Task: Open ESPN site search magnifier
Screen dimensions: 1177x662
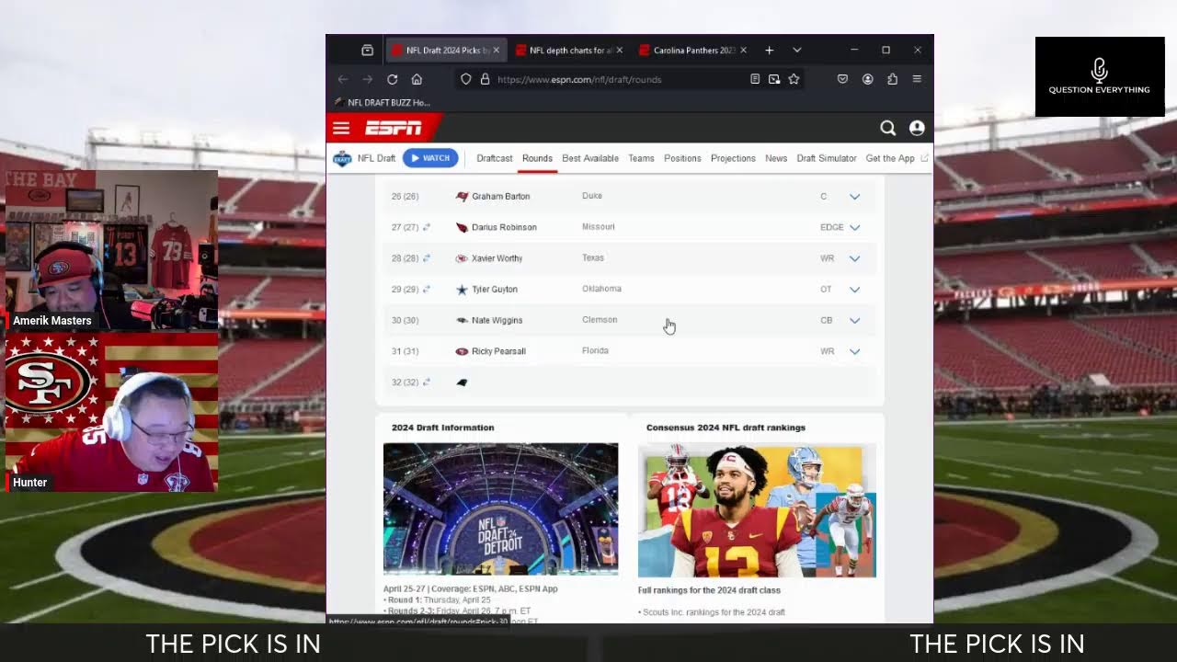Action: 887,128
